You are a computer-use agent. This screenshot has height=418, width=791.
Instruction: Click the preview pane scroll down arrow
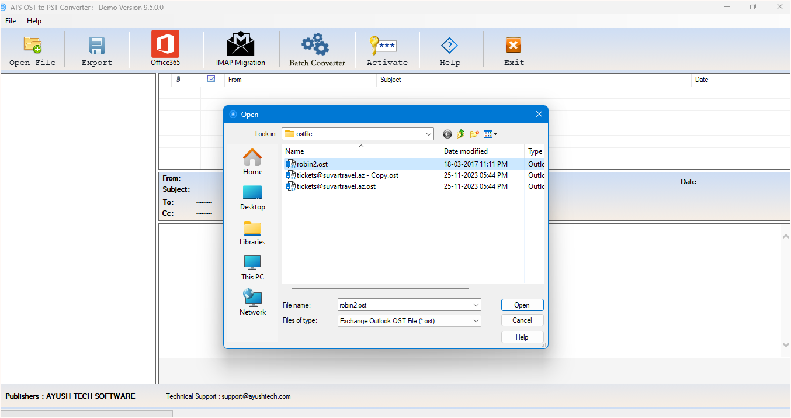tap(786, 345)
